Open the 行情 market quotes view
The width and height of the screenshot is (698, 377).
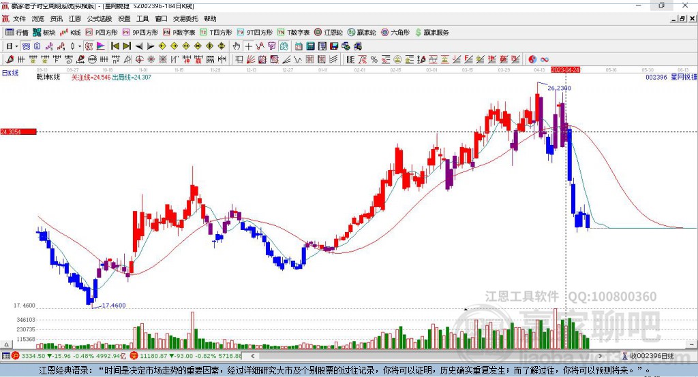(x=17, y=33)
